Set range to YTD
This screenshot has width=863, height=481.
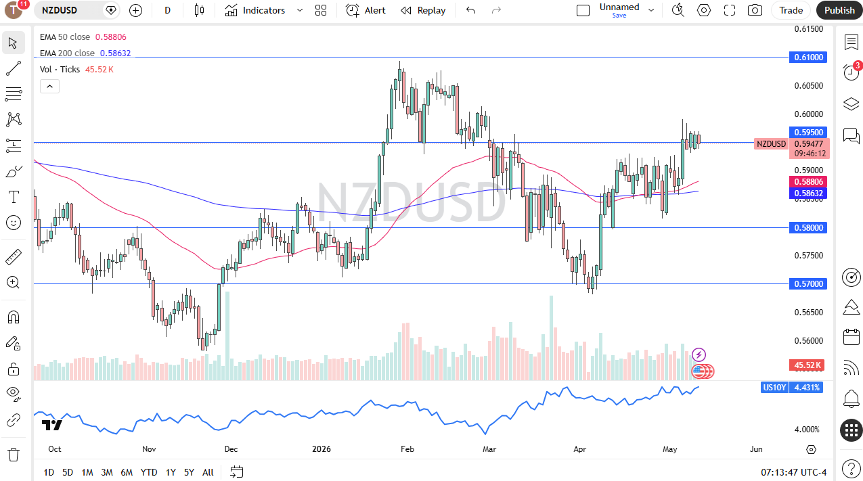149,472
